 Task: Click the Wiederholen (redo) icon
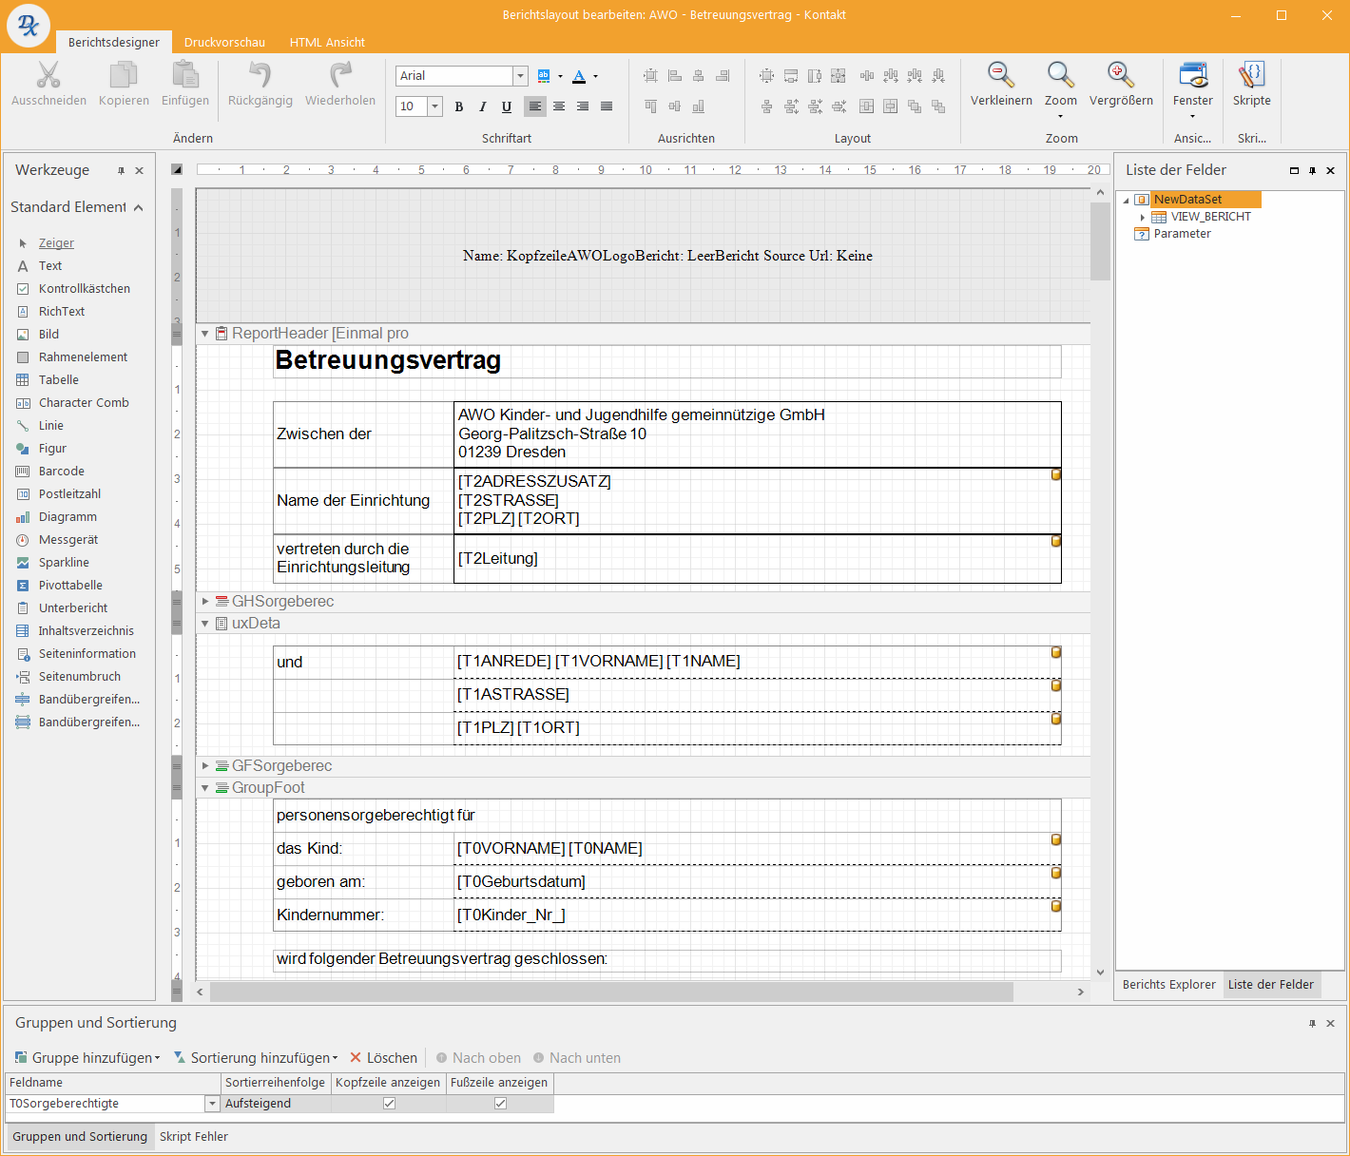pyautogui.click(x=340, y=75)
